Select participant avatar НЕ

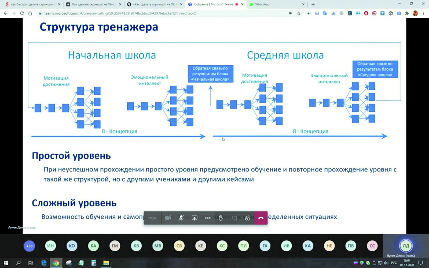click(329, 246)
